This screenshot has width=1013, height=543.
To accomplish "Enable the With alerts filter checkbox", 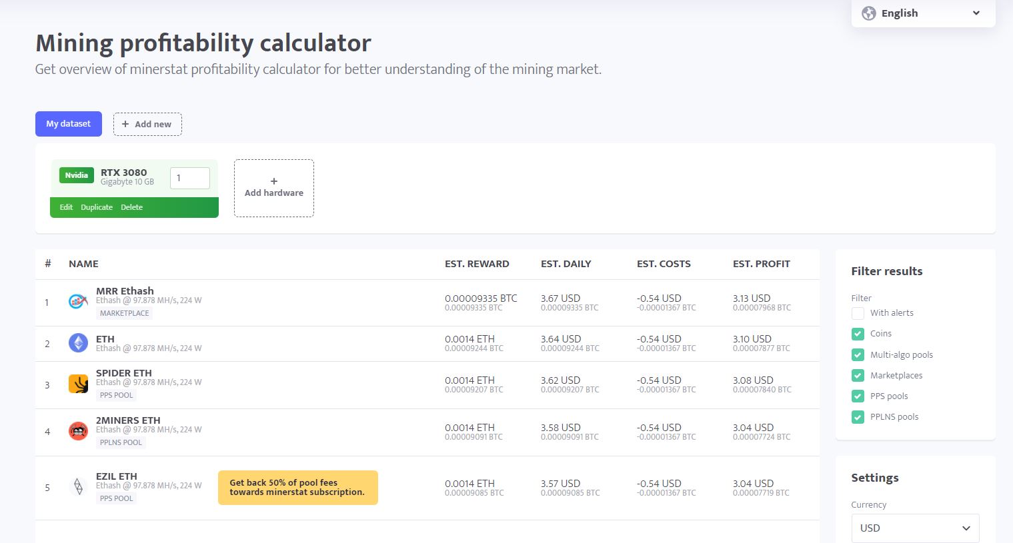I will (858, 313).
